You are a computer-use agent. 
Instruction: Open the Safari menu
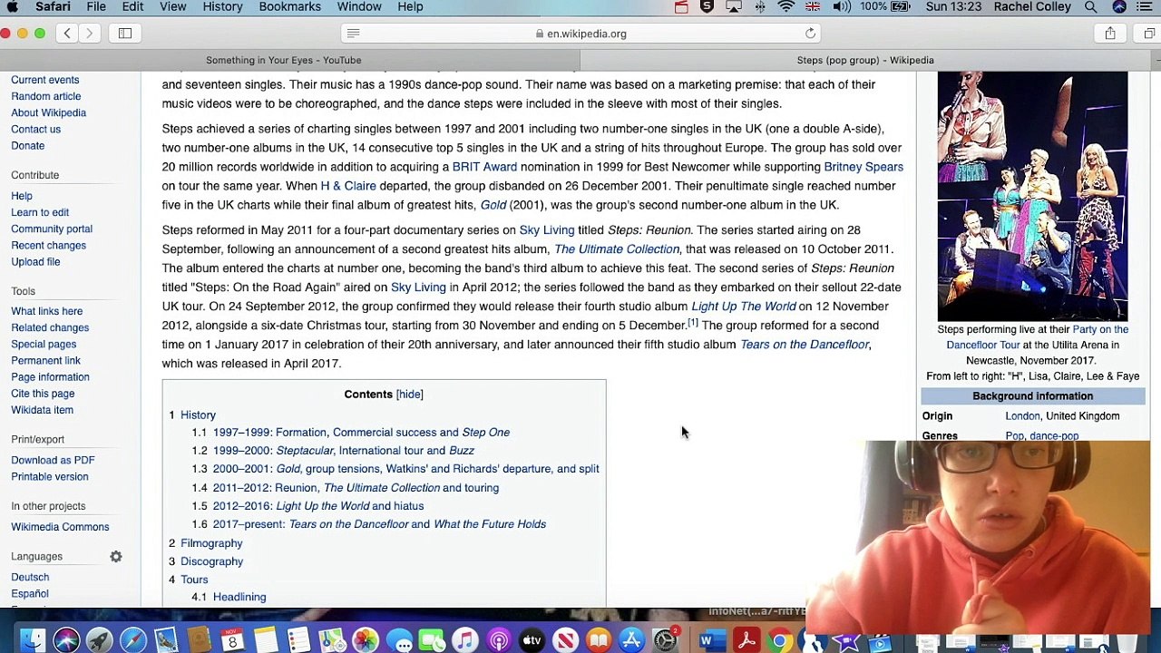(x=52, y=7)
